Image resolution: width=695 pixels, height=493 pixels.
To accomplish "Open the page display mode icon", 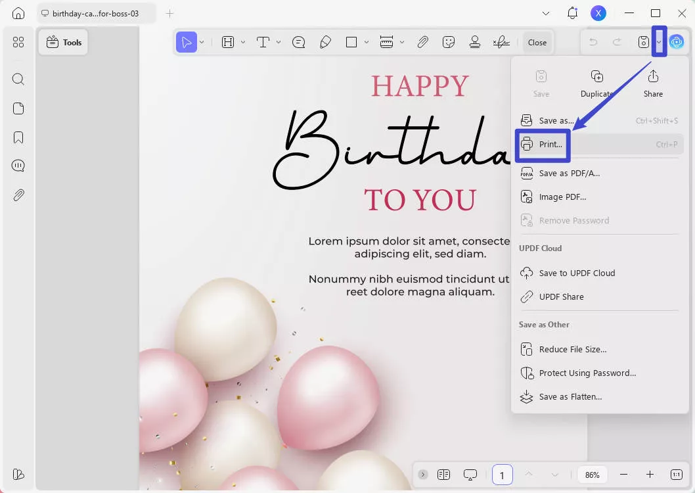I will point(443,475).
